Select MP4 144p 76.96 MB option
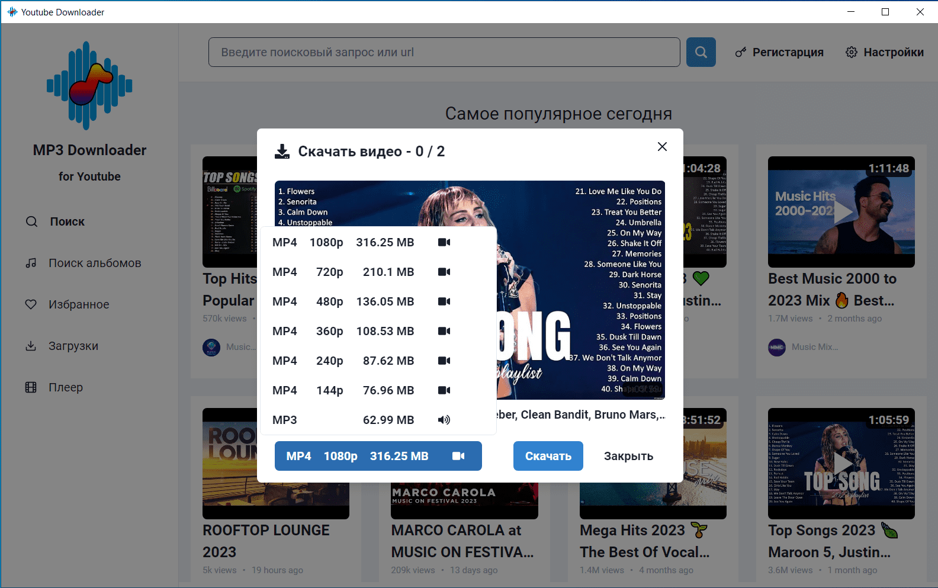This screenshot has width=938, height=588. pyautogui.click(x=378, y=390)
